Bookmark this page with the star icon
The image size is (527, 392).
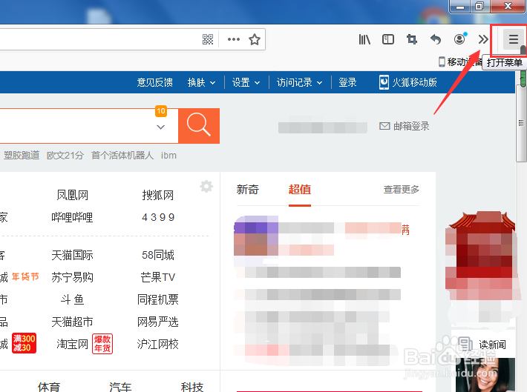pyautogui.click(x=255, y=39)
